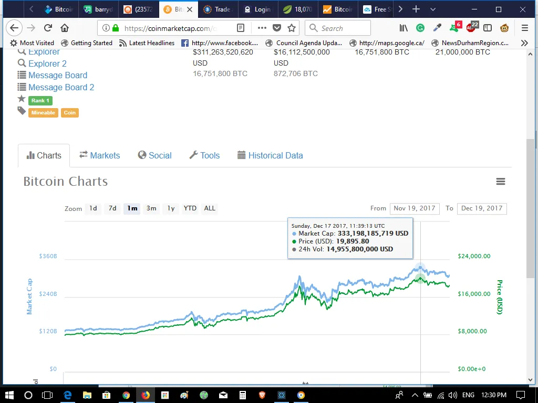Click the Coin tag
The height and width of the screenshot is (403, 538).
(70, 113)
